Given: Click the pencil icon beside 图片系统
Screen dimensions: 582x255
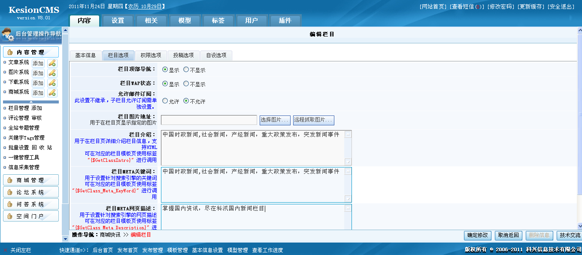Looking at the screenshot, I should tap(52, 73).
